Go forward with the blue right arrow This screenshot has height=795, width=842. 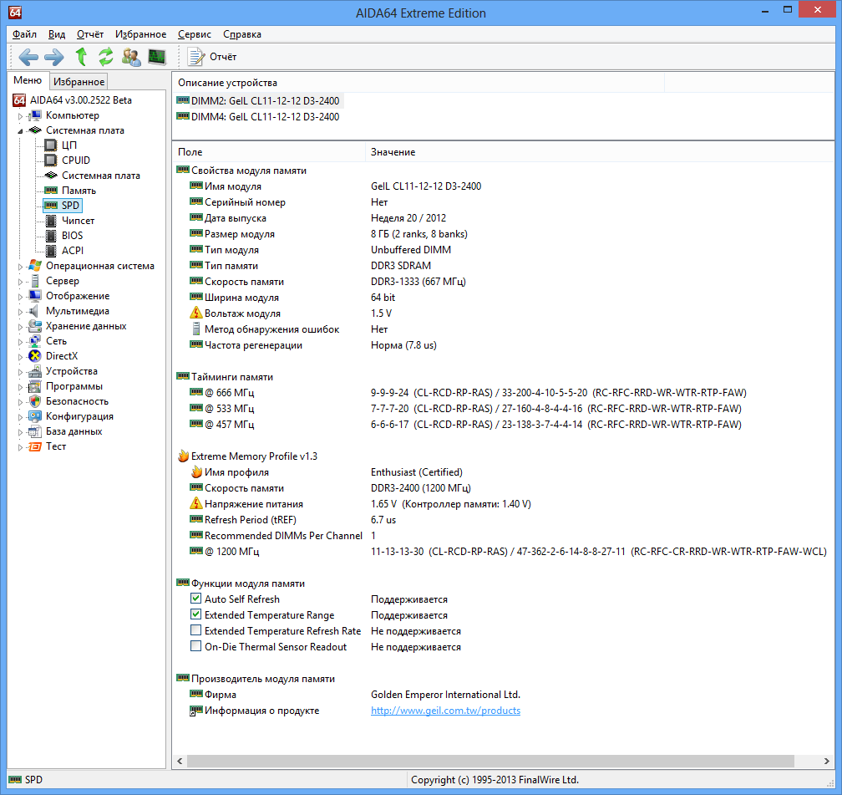point(53,57)
